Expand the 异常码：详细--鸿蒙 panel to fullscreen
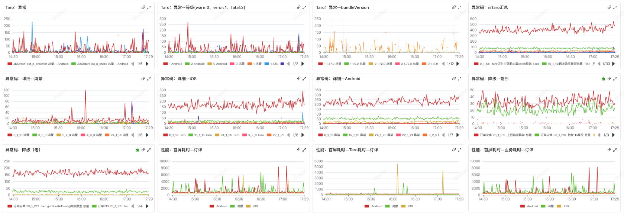This screenshot has width=624, height=215. pos(149,79)
